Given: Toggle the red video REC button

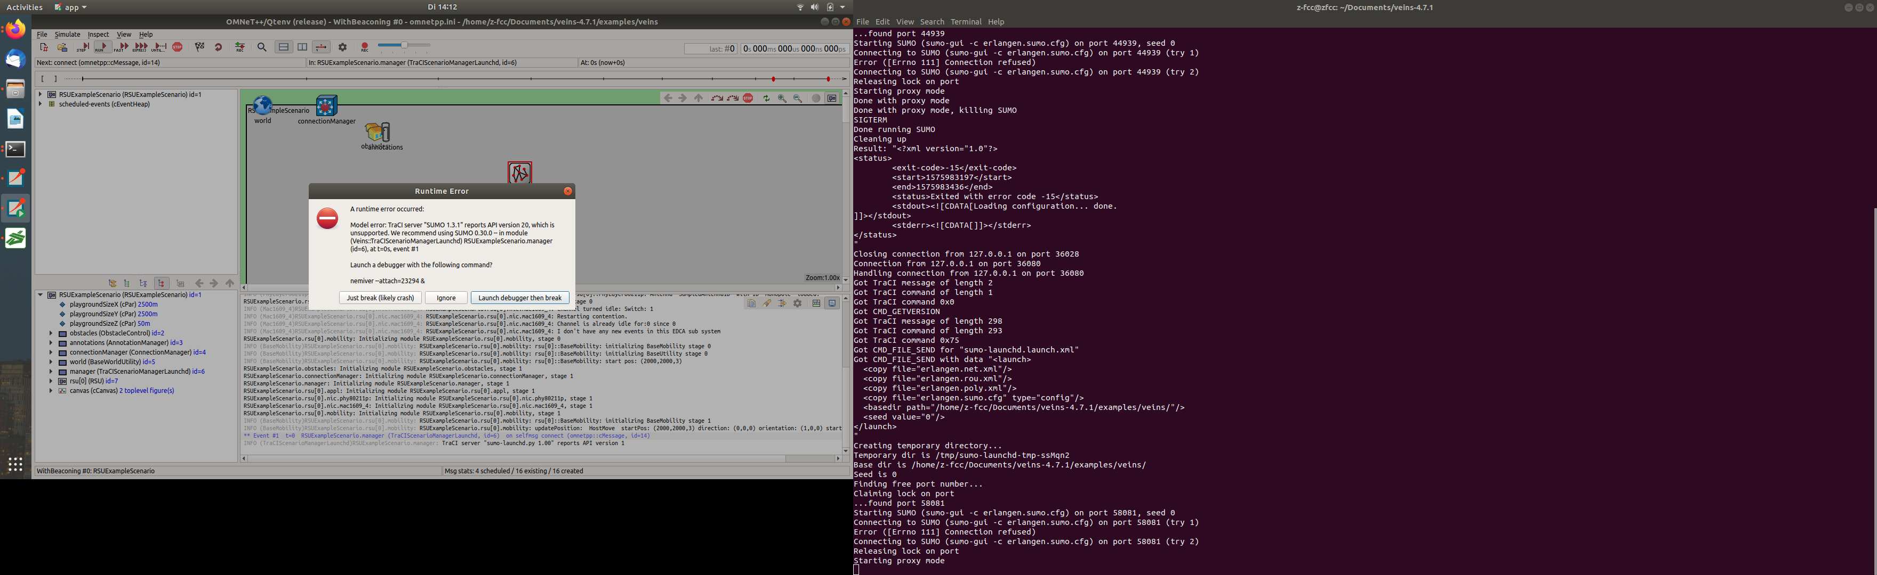Looking at the screenshot, I should 364,47.
